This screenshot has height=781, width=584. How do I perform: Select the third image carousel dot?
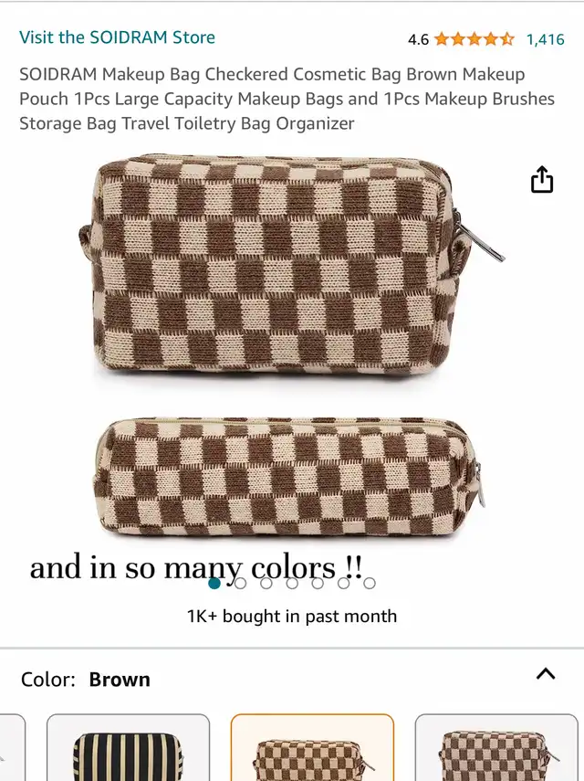(x=266, y=583)
